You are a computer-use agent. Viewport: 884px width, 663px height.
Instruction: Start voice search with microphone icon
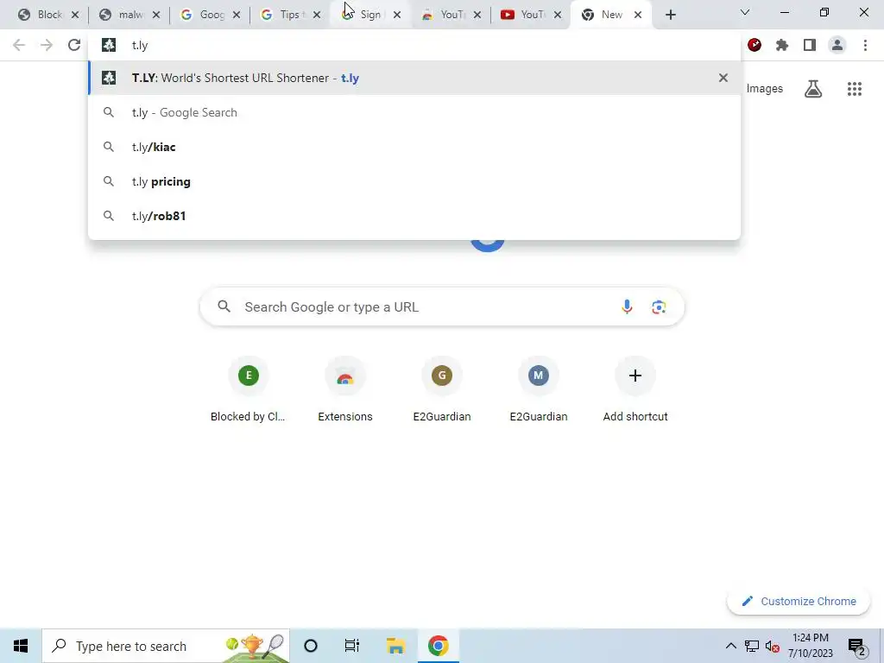pos(627,306)
